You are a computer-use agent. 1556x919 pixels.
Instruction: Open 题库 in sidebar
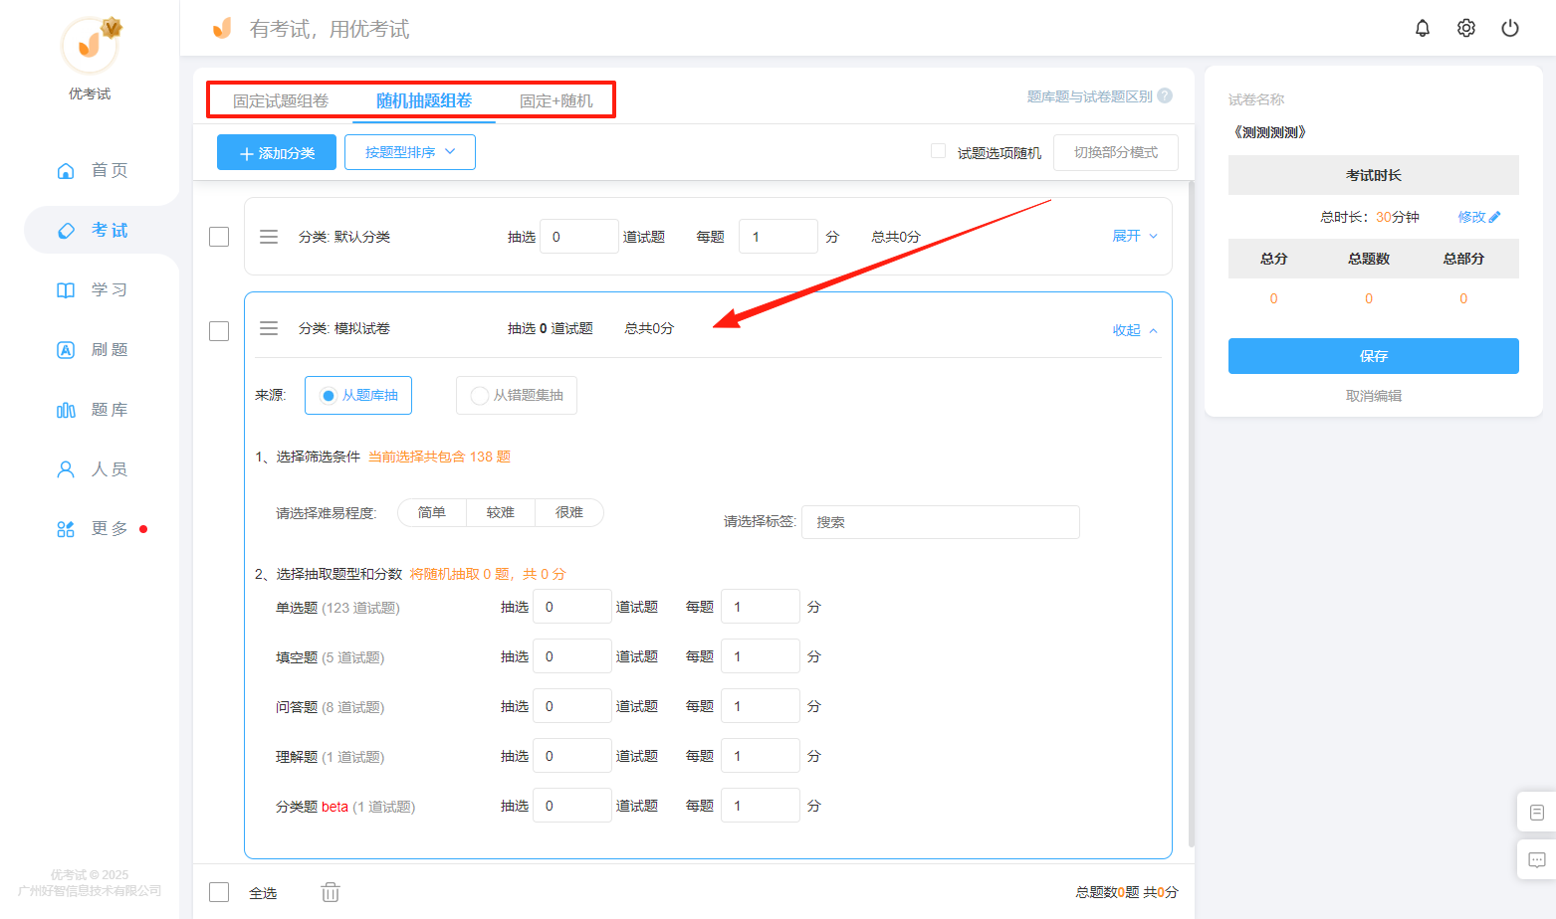tap(93, 409)
